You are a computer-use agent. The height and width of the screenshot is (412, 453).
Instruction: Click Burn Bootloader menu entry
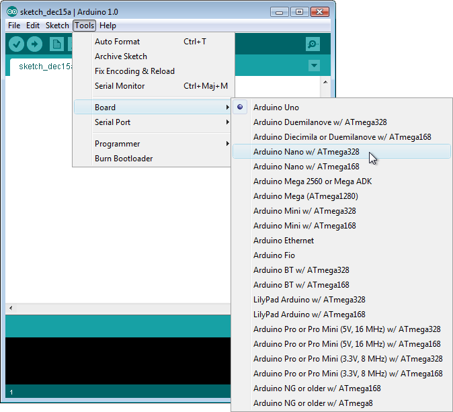[x=153, y=159]
